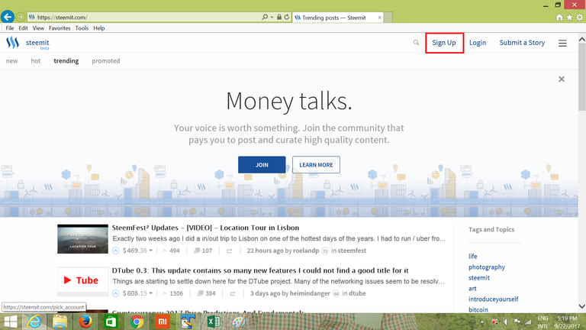
Task: Open the Favorites menu
Action: (60, 28)
